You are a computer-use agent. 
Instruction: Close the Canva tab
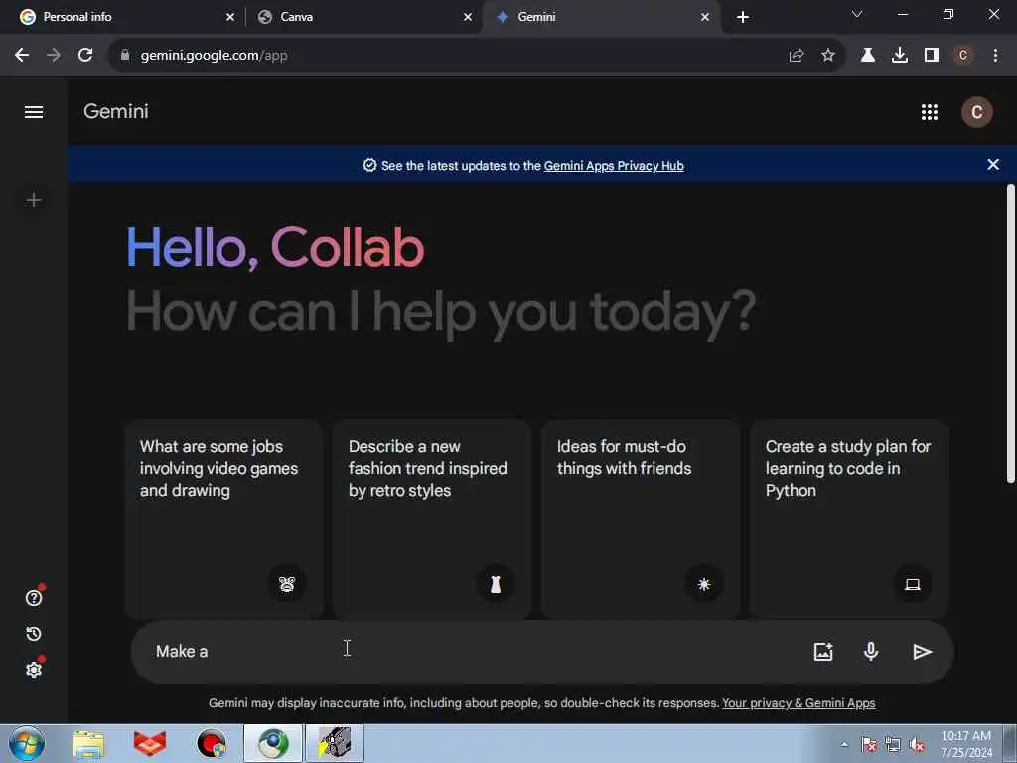468,17
